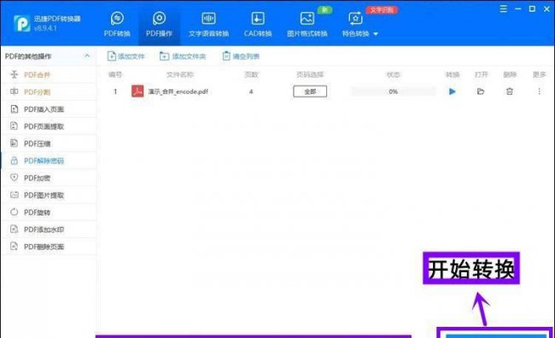Select PDF解除密码 in the sidebar

(x=49, y=160)
